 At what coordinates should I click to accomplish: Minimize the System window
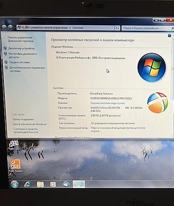pos(156,20)
